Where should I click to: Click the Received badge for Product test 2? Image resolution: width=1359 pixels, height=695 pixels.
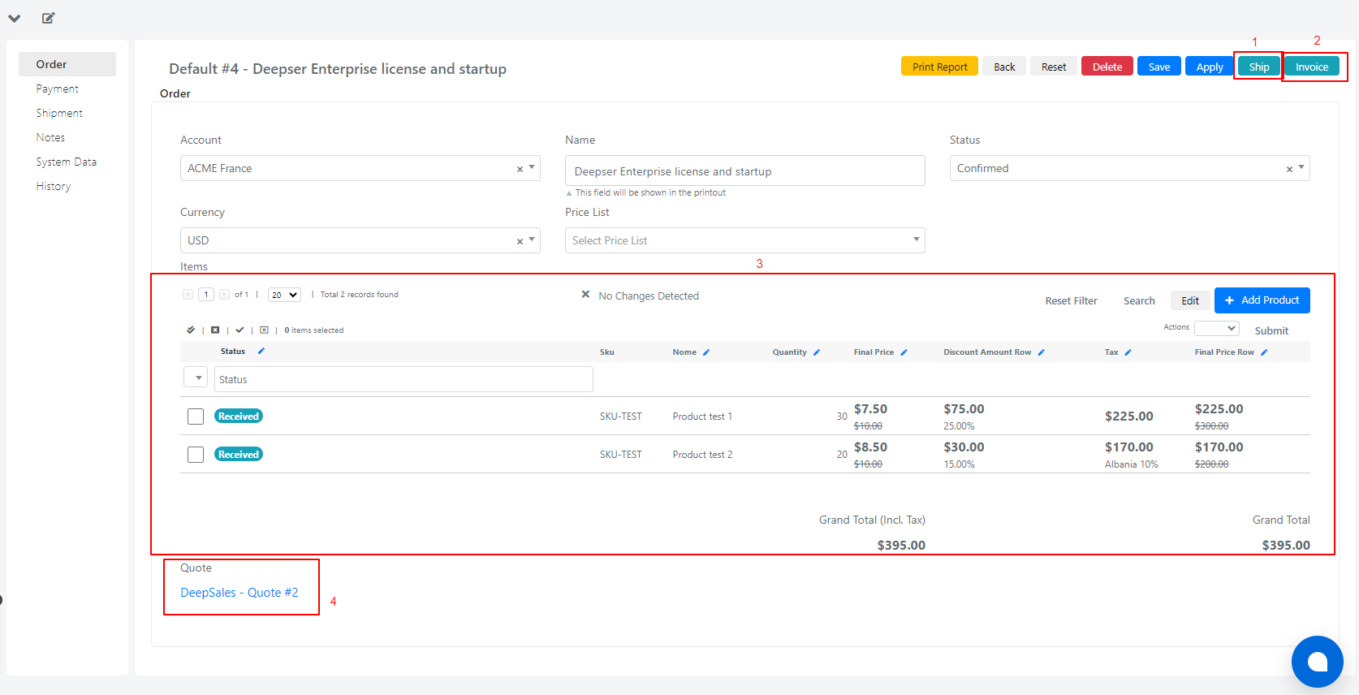tap(239, 455)
